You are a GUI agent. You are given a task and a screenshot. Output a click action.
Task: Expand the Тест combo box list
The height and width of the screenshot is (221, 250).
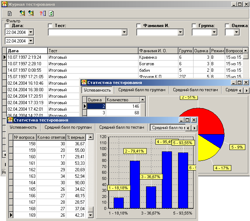tap(124, 32)
